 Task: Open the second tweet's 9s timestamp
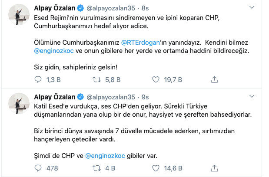coord(145,97)
